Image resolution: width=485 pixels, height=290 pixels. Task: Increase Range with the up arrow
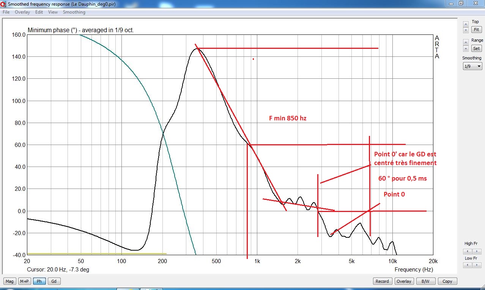(466, 42)
